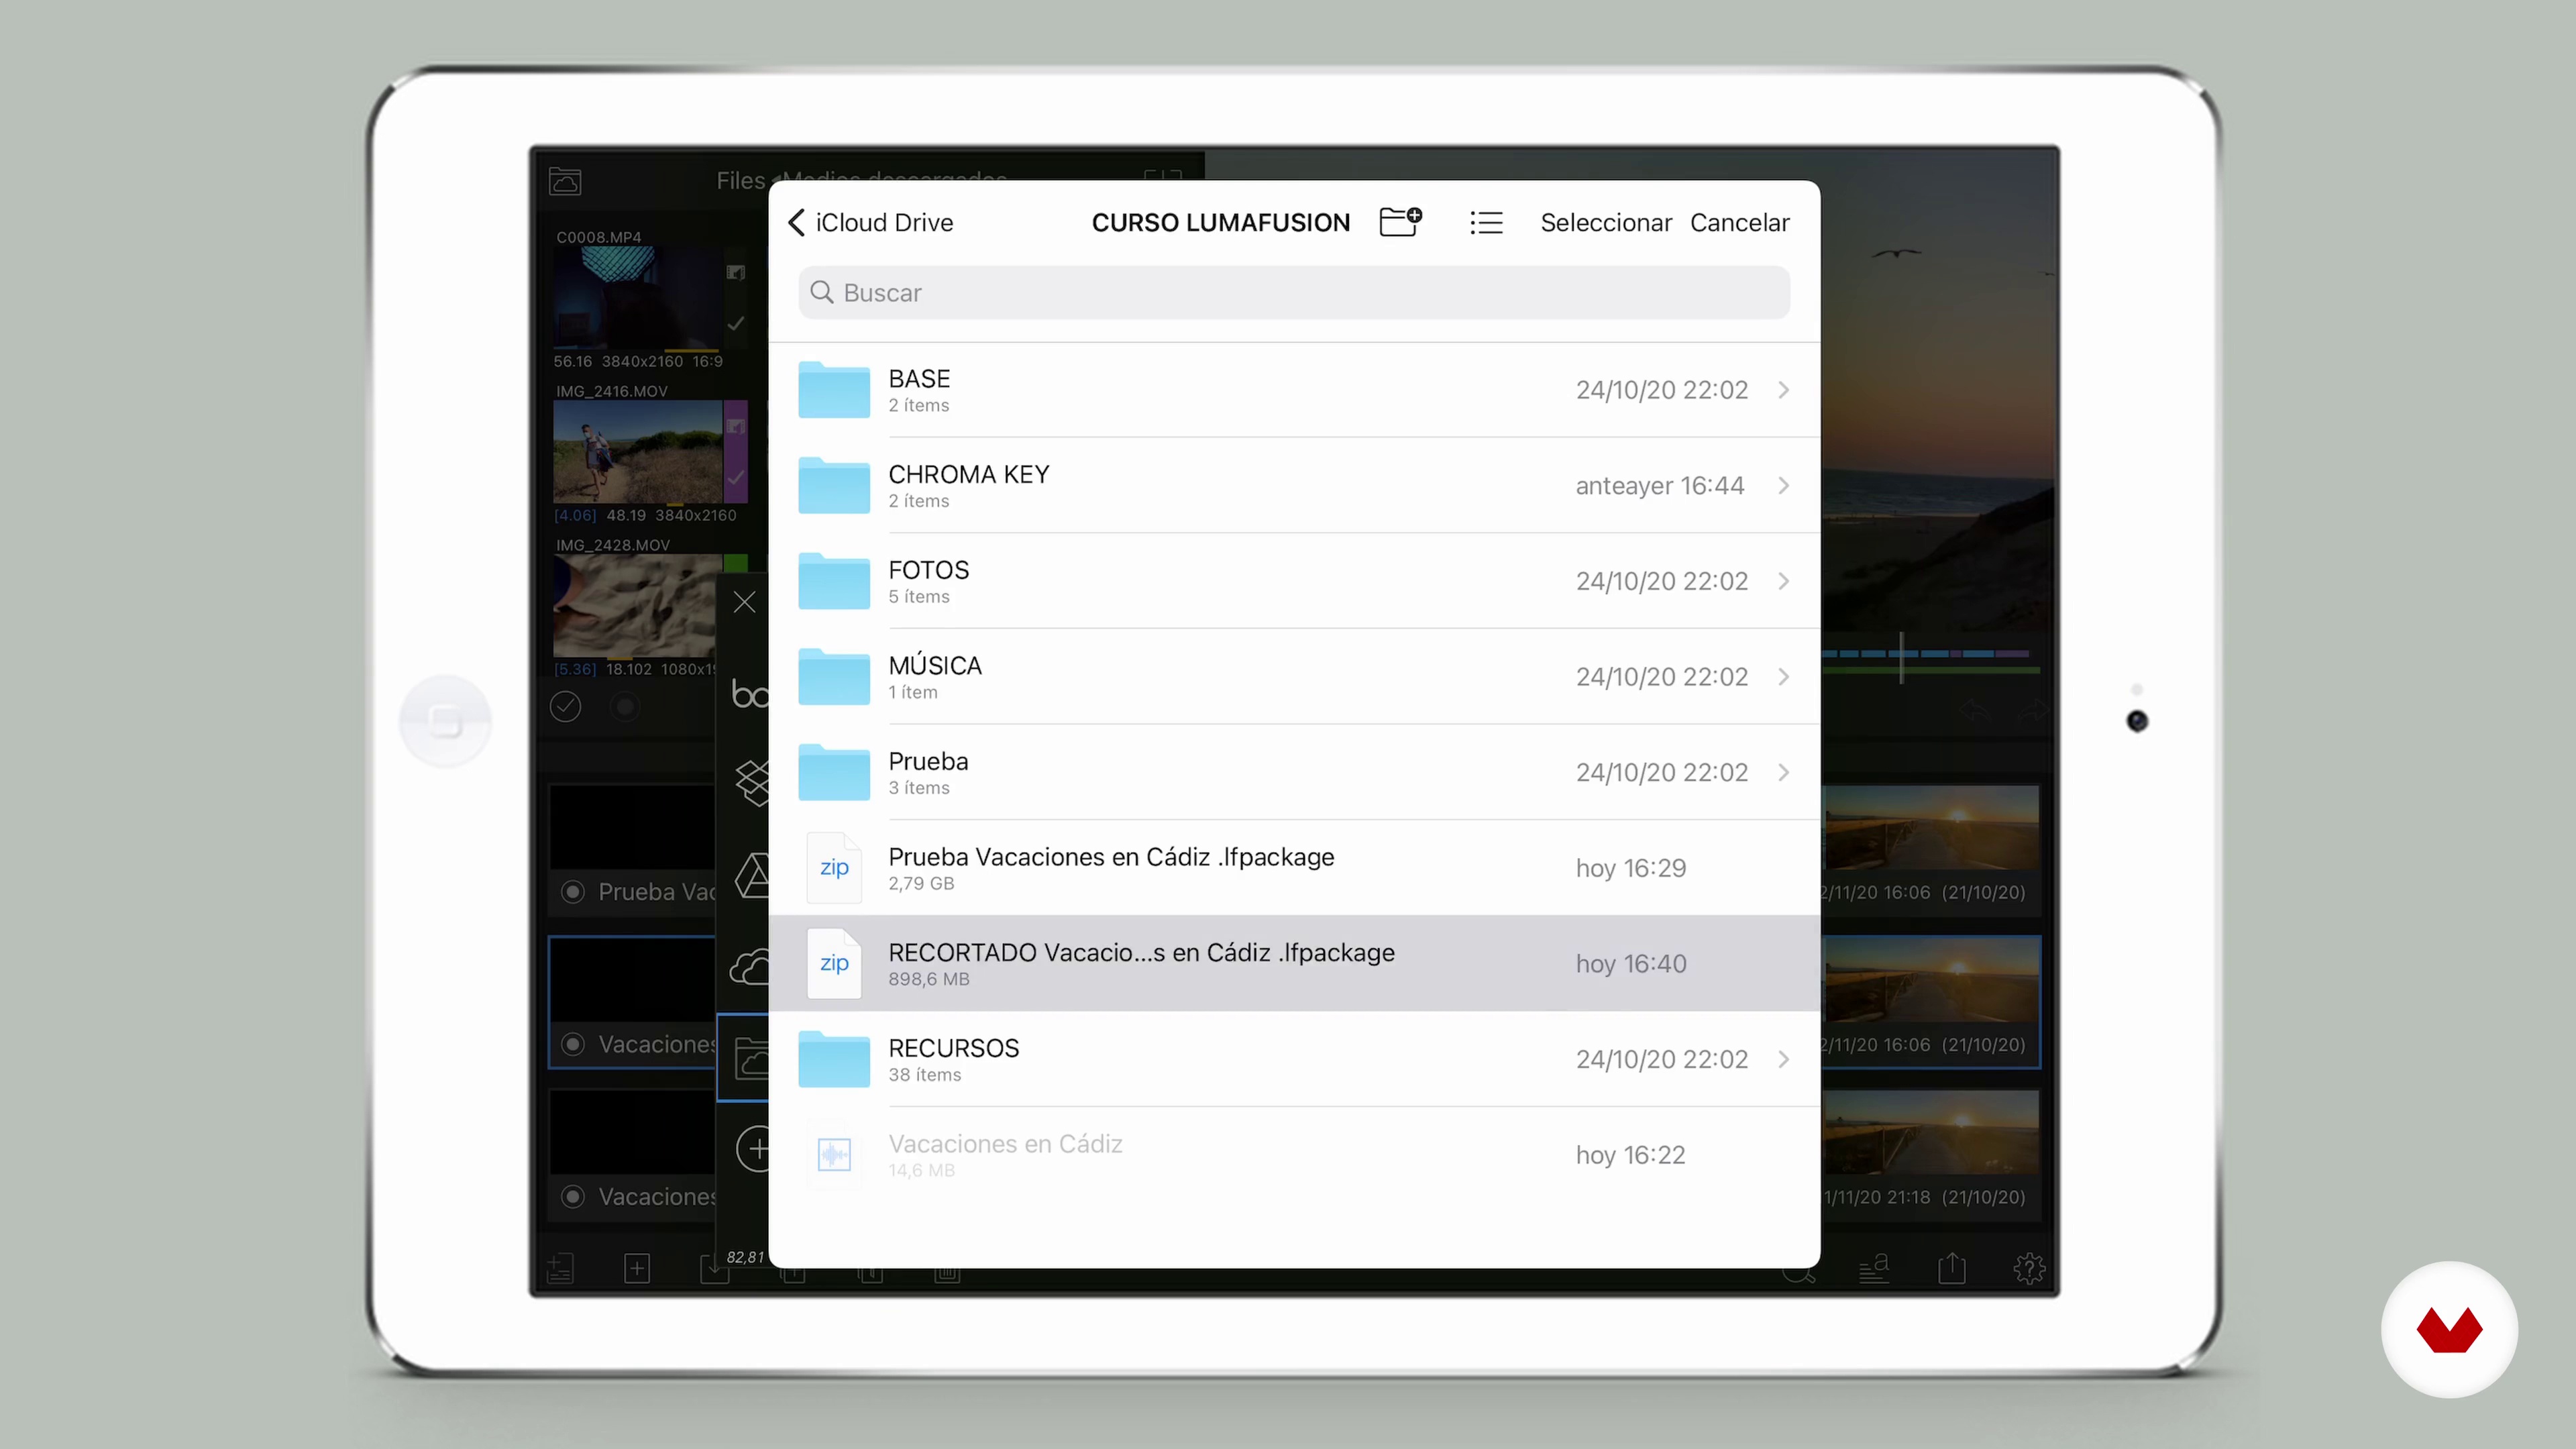The image size is (2576, 1449).
Task: Open the FOTOS folder
Action: pos(1293,581)
